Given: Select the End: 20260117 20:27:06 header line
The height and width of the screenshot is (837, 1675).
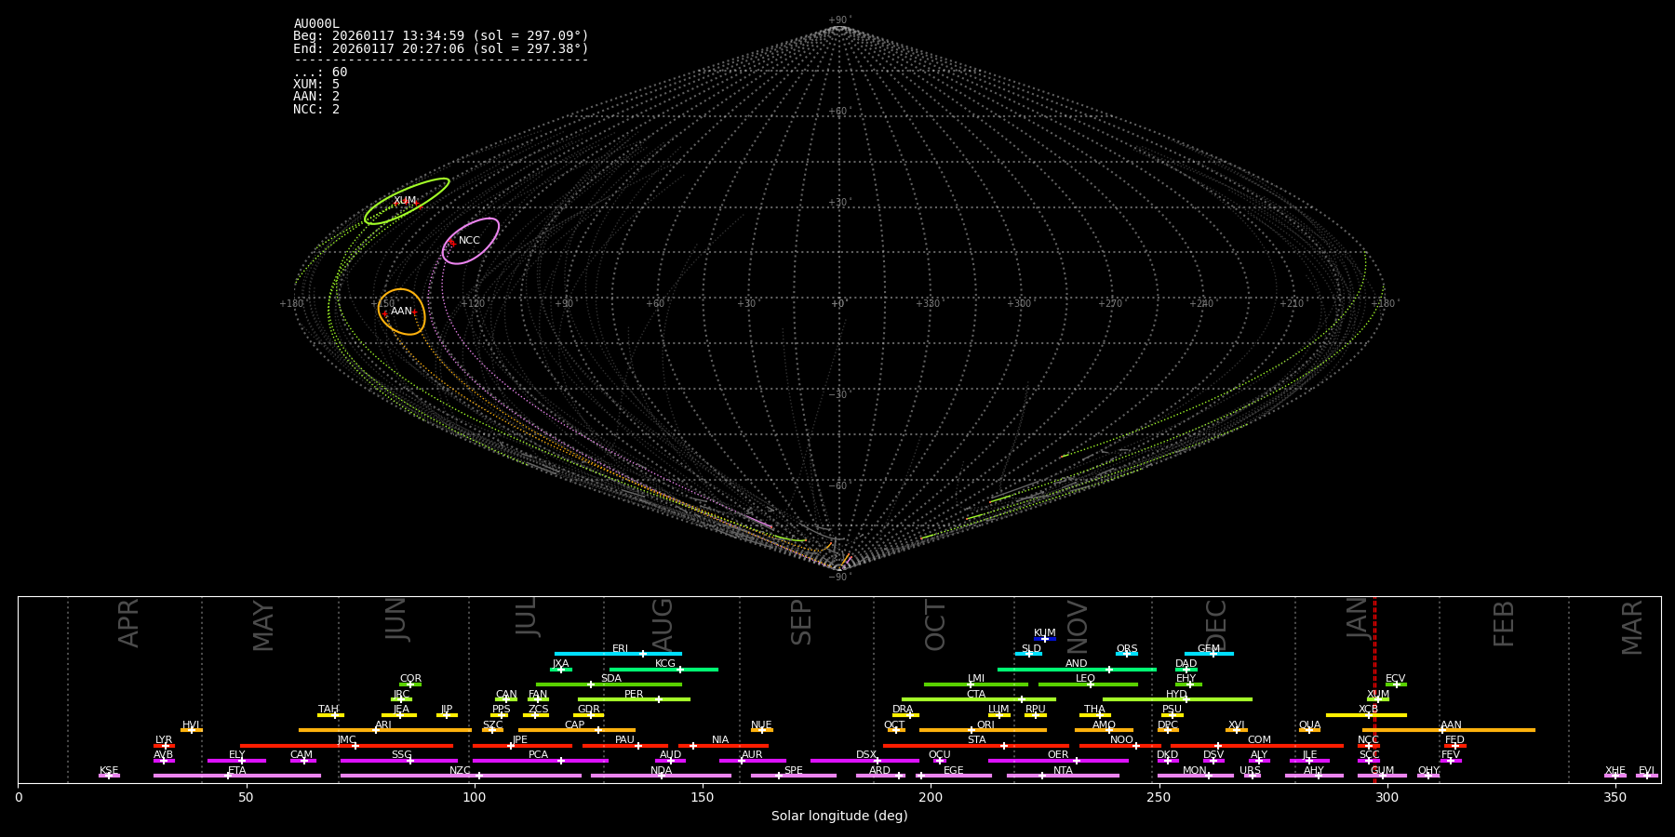Looking at the screenshot, I should 441,48.
